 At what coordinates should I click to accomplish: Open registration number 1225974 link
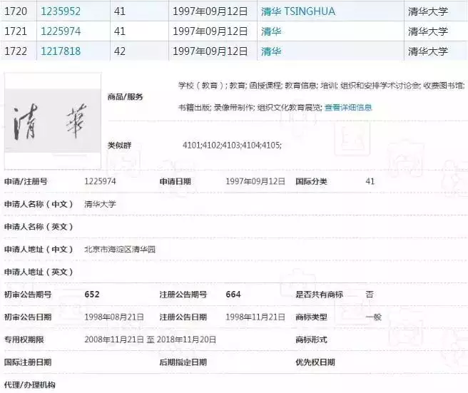61,31
